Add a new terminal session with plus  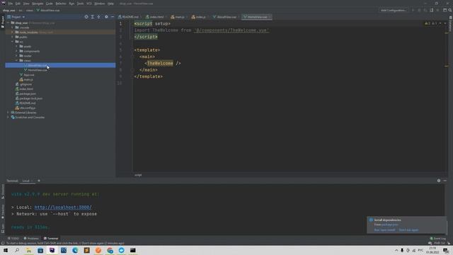click(x=39, y=181)
